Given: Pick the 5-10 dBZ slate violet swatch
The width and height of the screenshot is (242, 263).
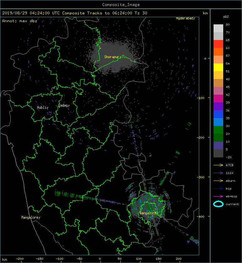Looking at the screenshot, I should click(218, 146).
